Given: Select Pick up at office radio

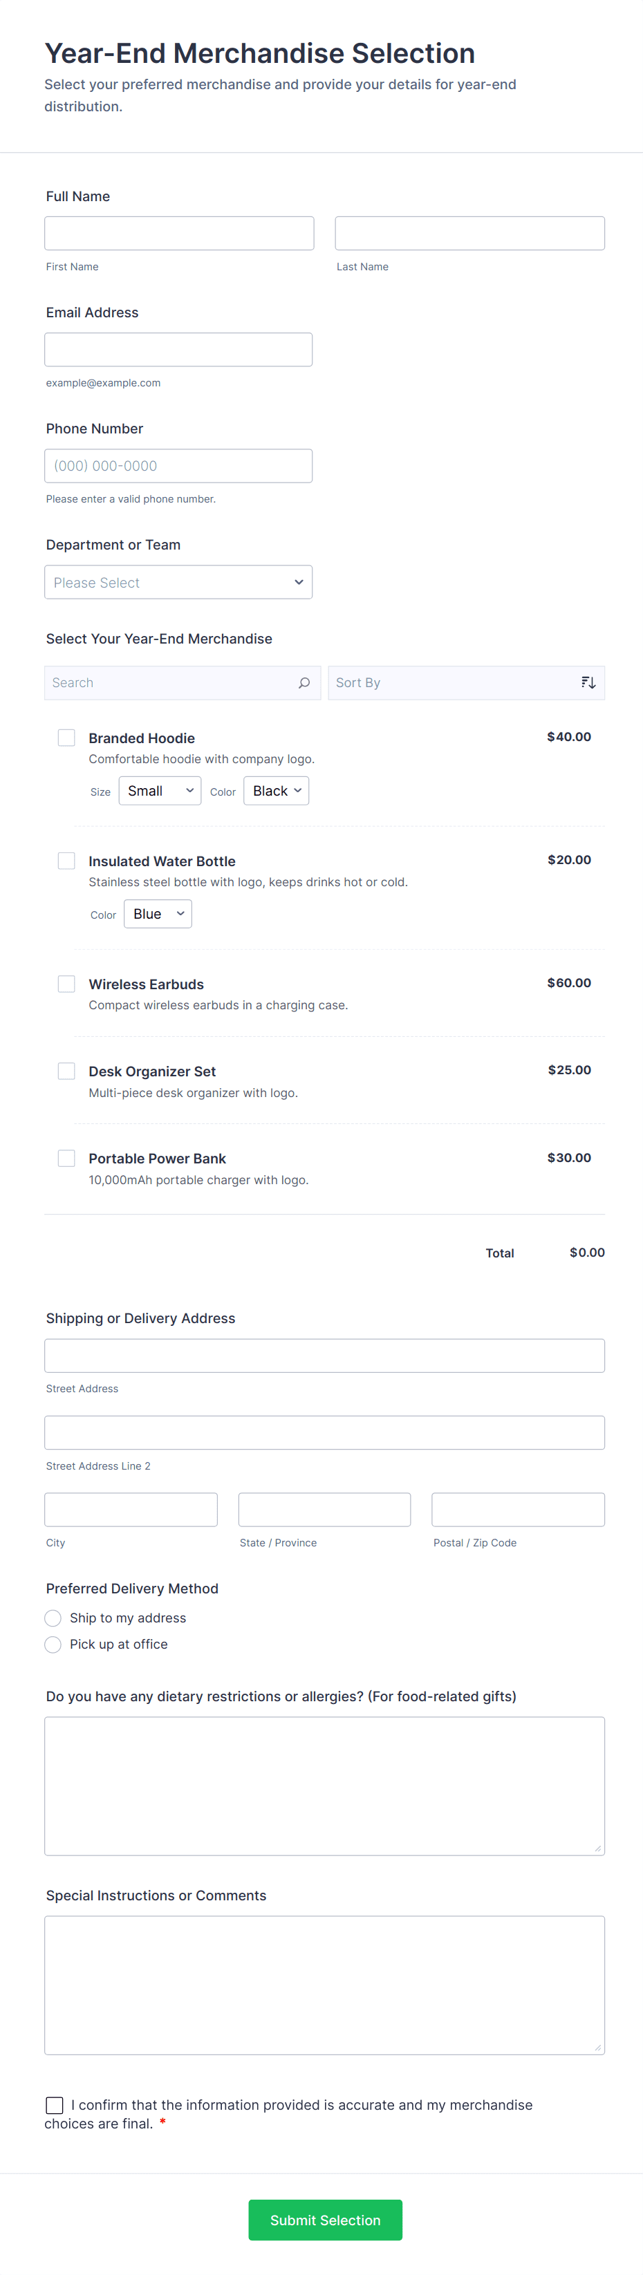Looking at the screenshot, I should 53,1645.
